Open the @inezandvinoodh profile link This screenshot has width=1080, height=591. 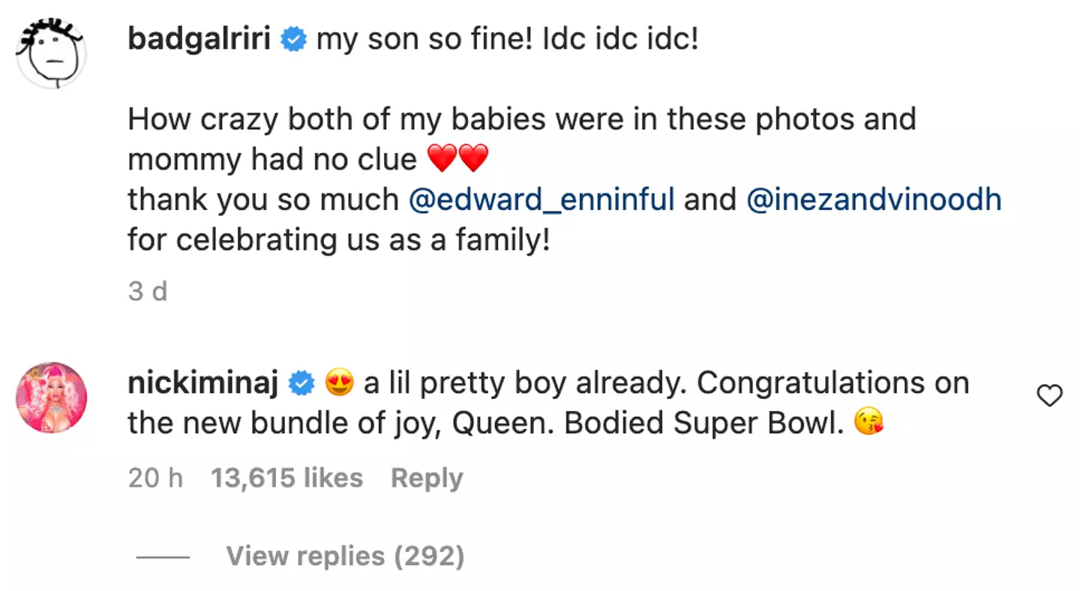(x=875, y=199)
